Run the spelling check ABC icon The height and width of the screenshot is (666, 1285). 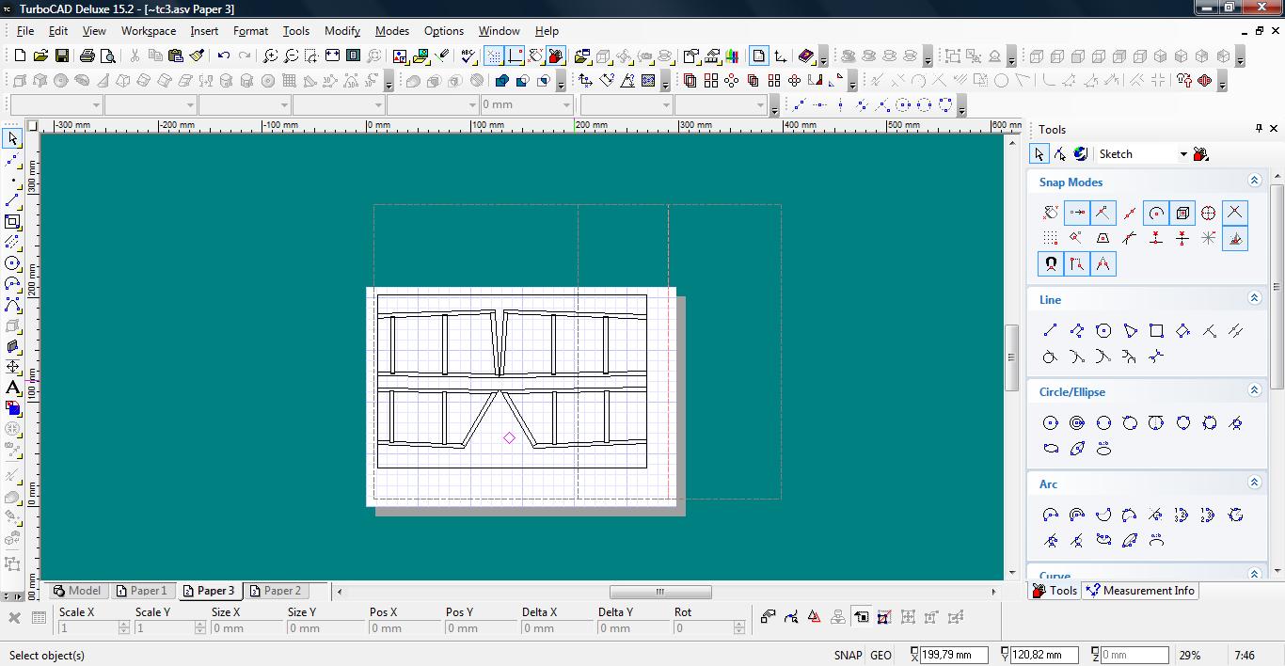click(x=469, y=56)
